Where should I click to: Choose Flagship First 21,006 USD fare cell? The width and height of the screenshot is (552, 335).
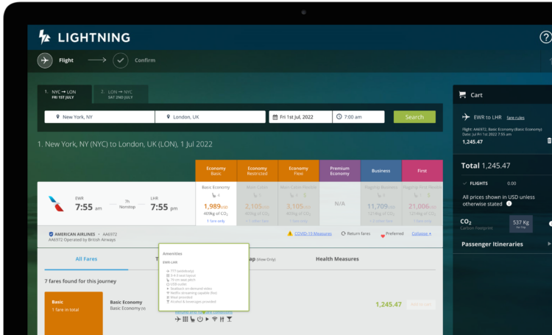pyautogui.click(x=422, y=204)
